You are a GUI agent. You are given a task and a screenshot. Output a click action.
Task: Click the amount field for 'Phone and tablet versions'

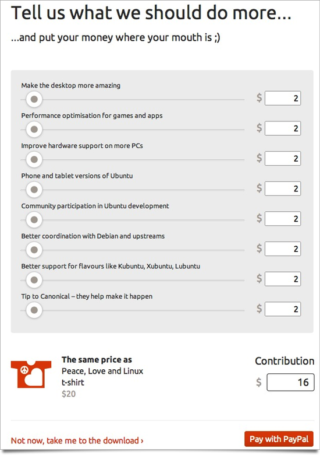(283, 188)
